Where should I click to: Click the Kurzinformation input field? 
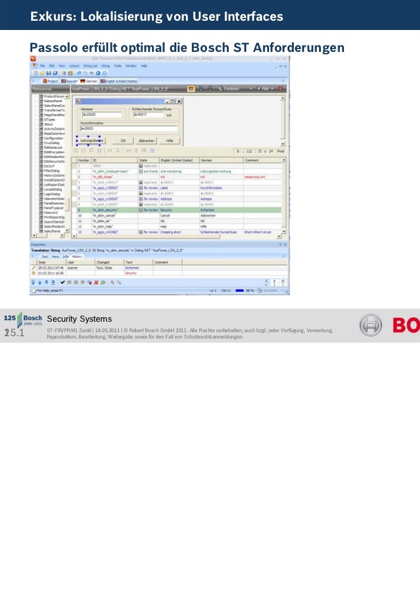coord(128,129)
